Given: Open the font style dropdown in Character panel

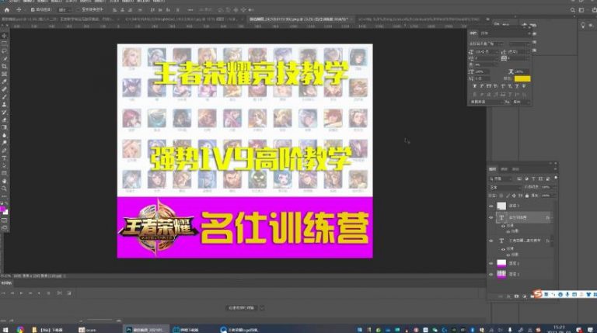Looking at the screenshot, I should pyautogui.click(x=520, y=44).
